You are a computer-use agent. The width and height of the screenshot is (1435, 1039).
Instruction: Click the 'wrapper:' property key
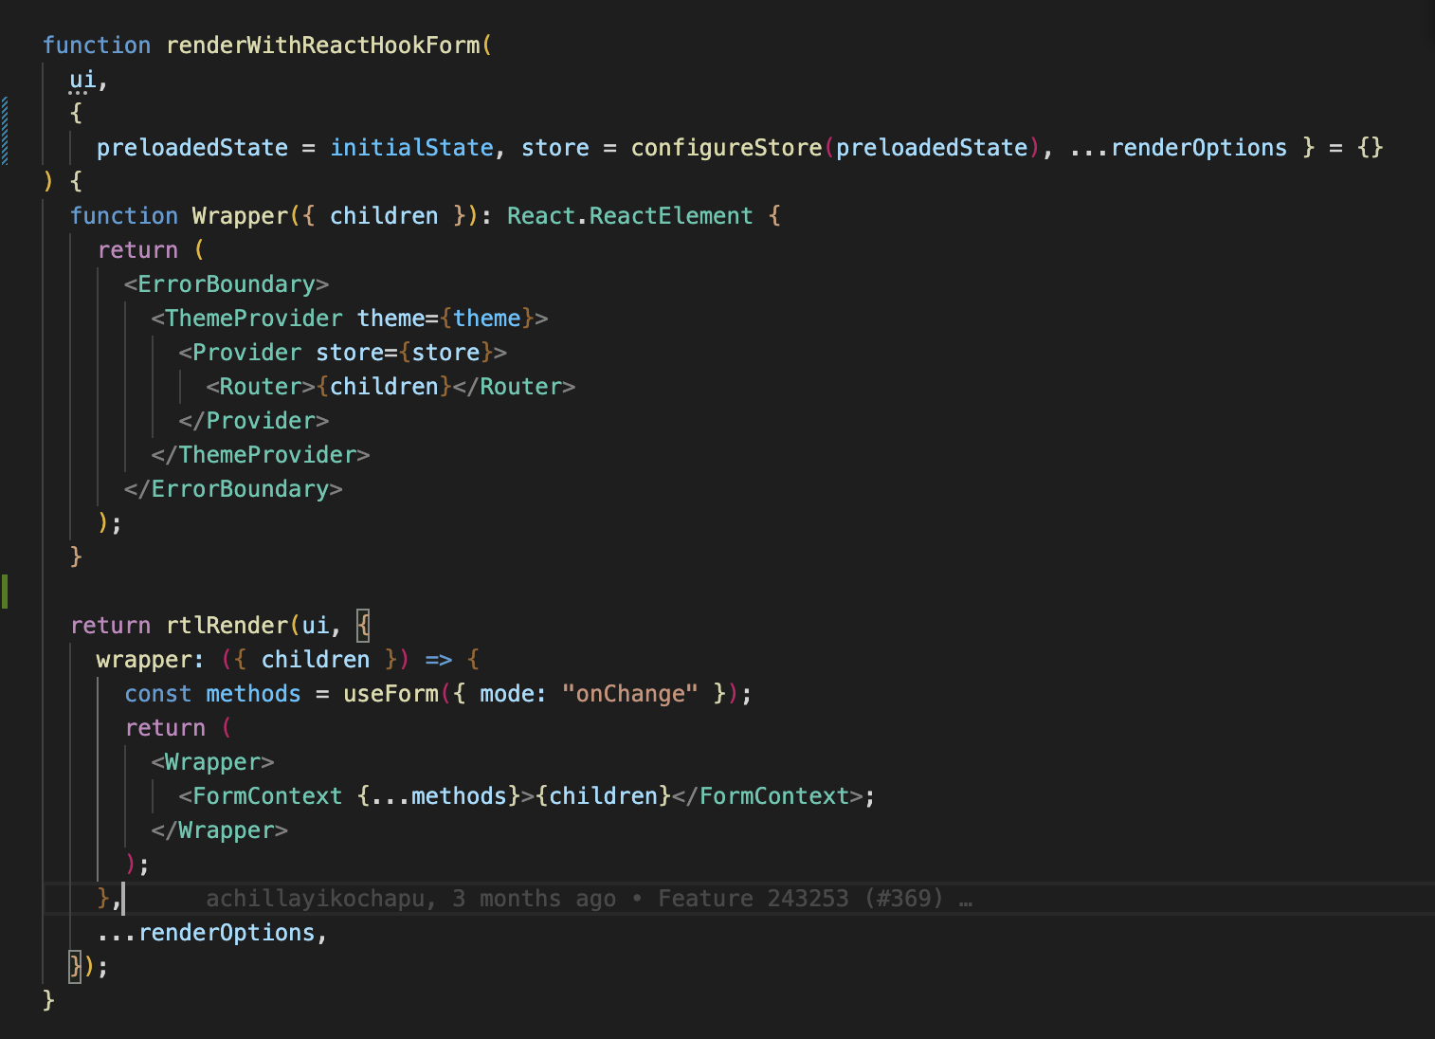[x=151, y=660]
